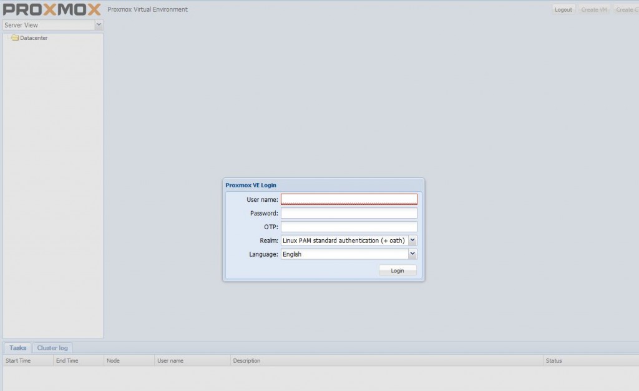Sort by Start Time column header
The width and height of the screenshot is (639, 391).
(27, 360)
